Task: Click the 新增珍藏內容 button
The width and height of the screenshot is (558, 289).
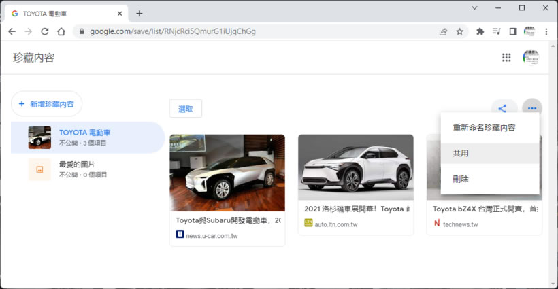Action: [x=47, y=104]
